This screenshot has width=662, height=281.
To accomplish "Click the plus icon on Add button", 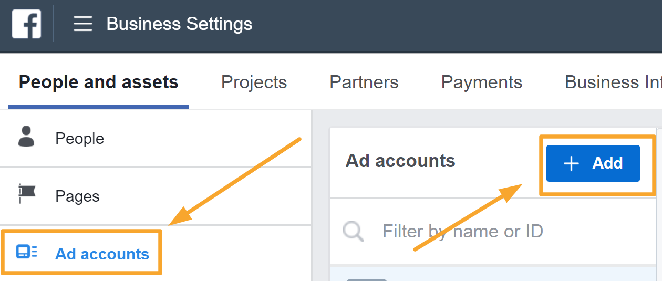I will pos(571,163).
